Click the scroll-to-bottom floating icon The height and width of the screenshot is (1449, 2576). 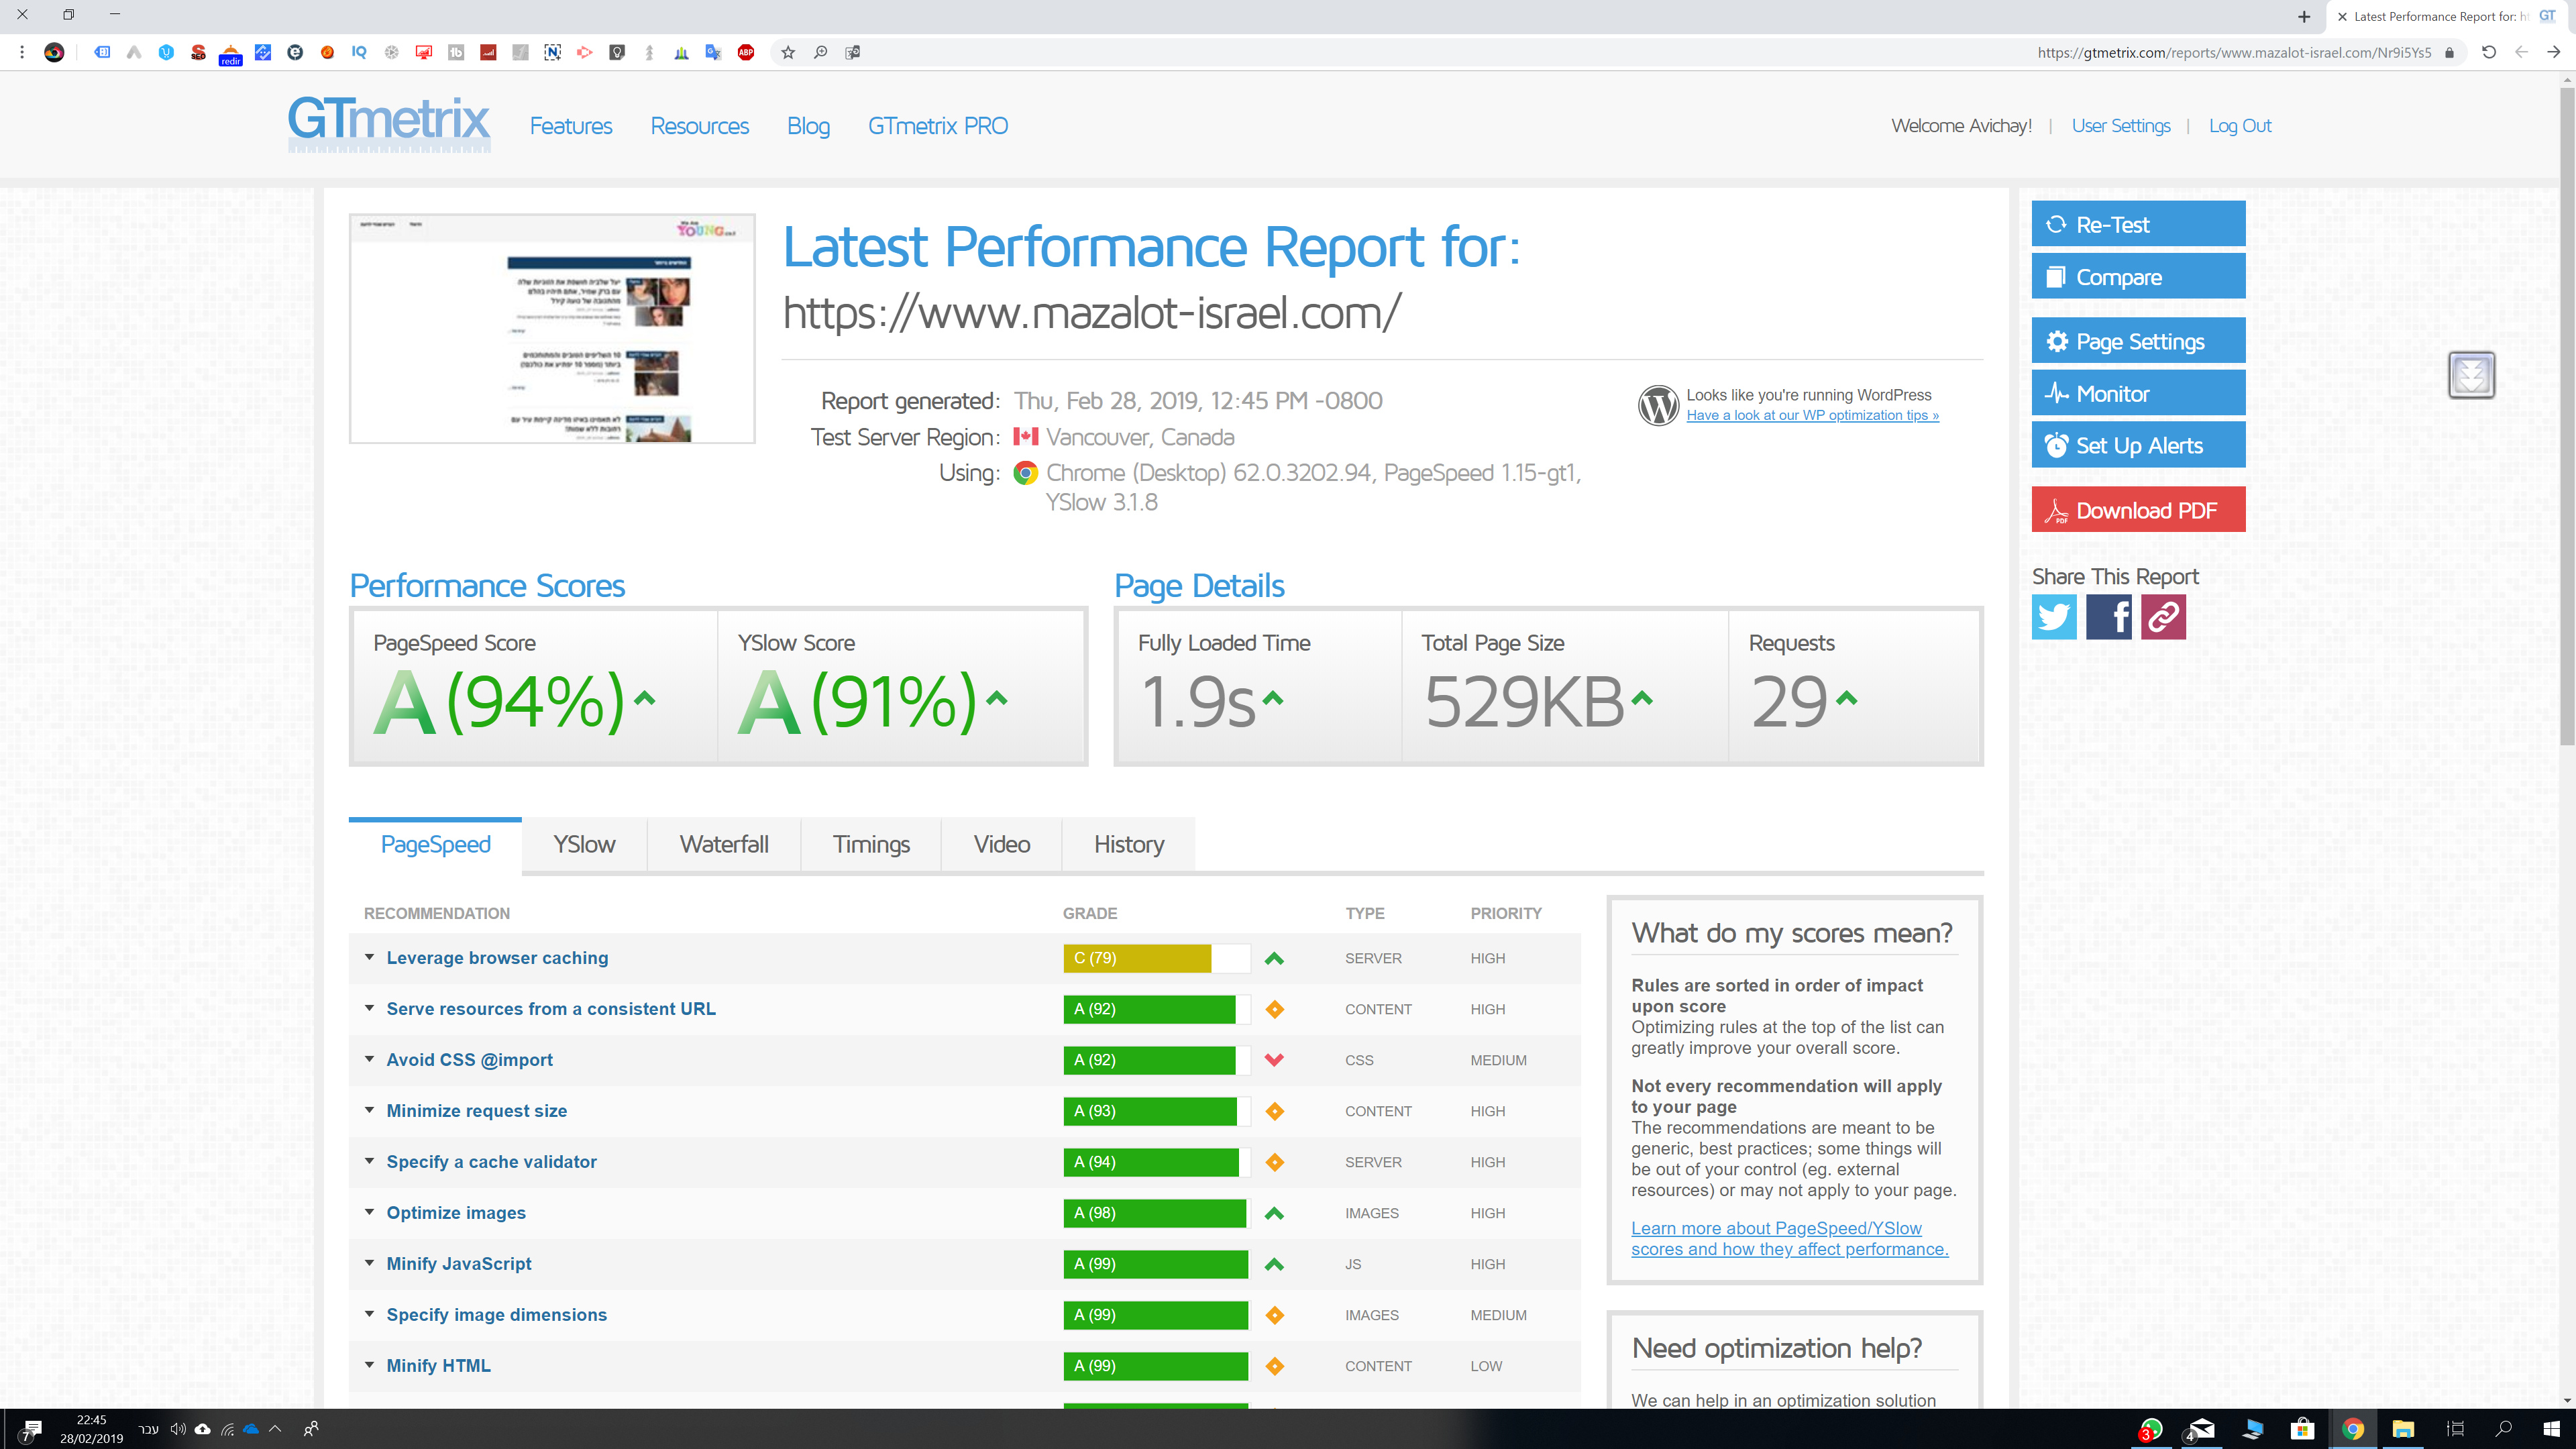point(2471,375)
